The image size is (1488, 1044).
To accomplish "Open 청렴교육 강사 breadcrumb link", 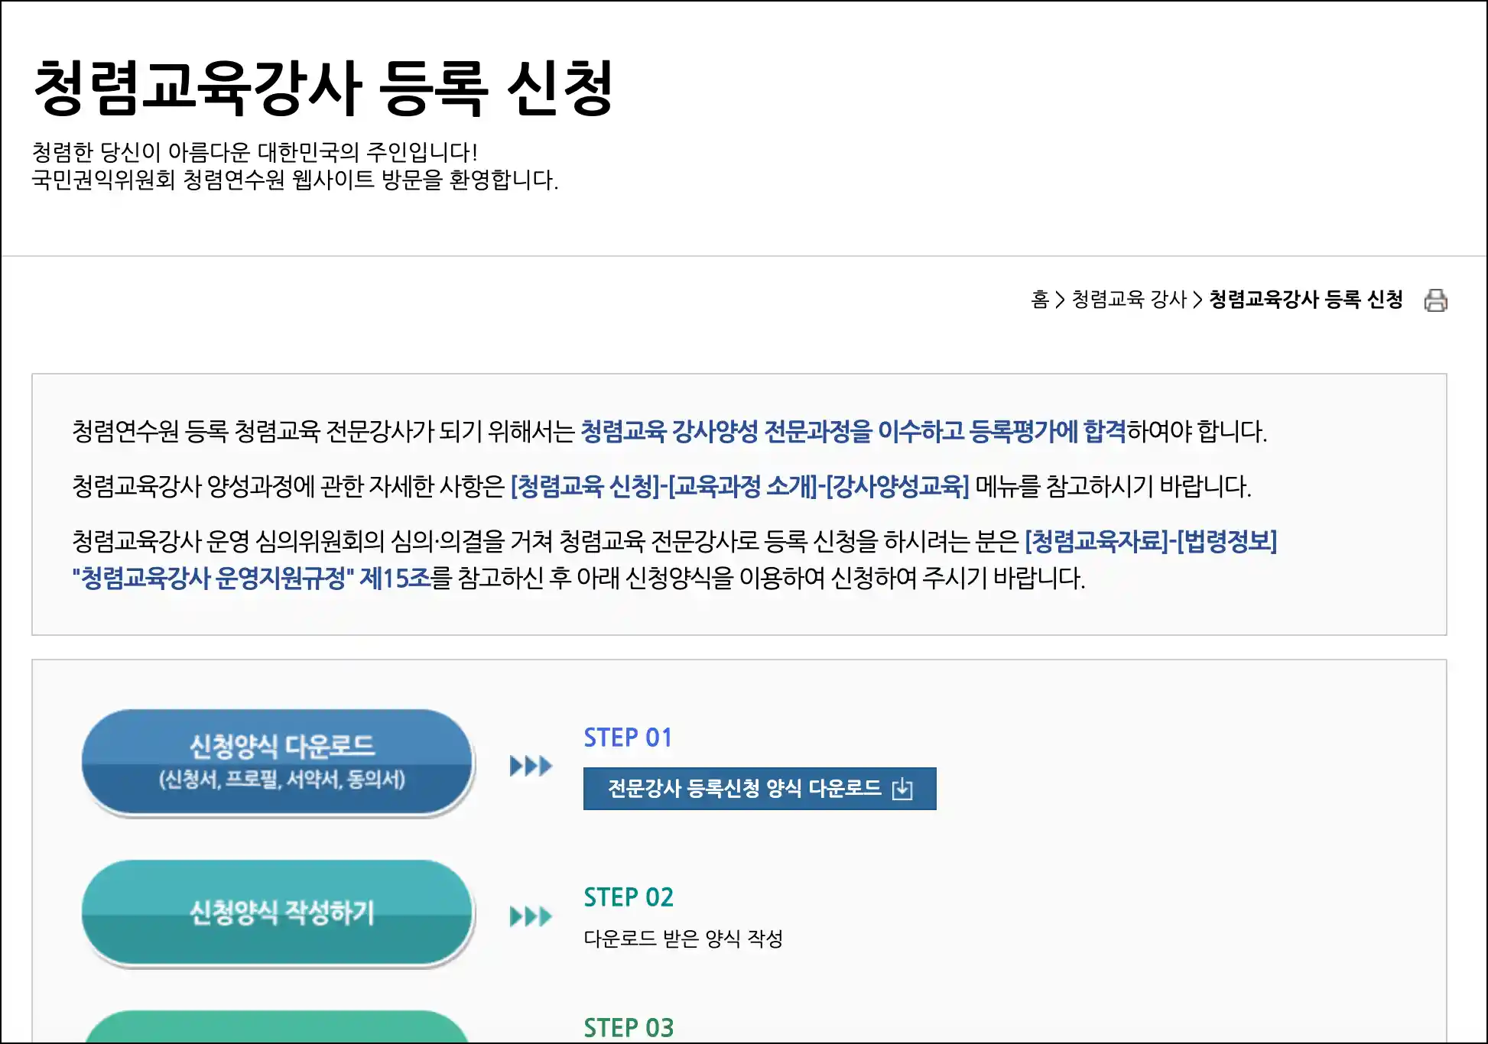I will (1129, 300).
